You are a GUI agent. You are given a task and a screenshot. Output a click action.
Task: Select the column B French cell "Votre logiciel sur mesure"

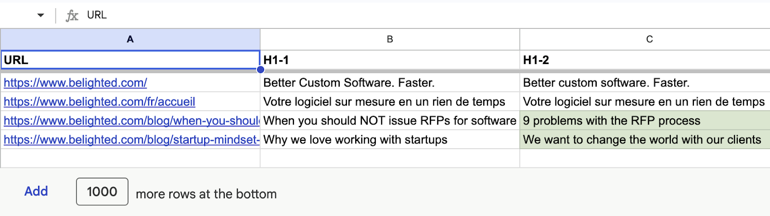pyautogui.click(x=390, y=102)
